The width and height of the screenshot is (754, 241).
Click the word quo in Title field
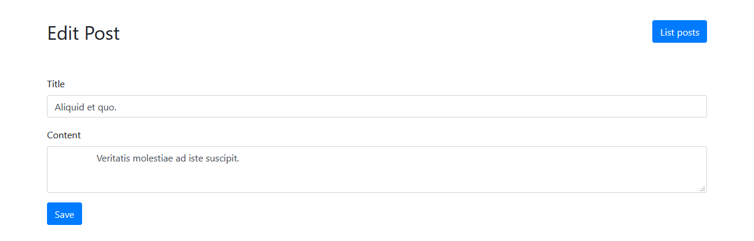[x=108, y=107]
